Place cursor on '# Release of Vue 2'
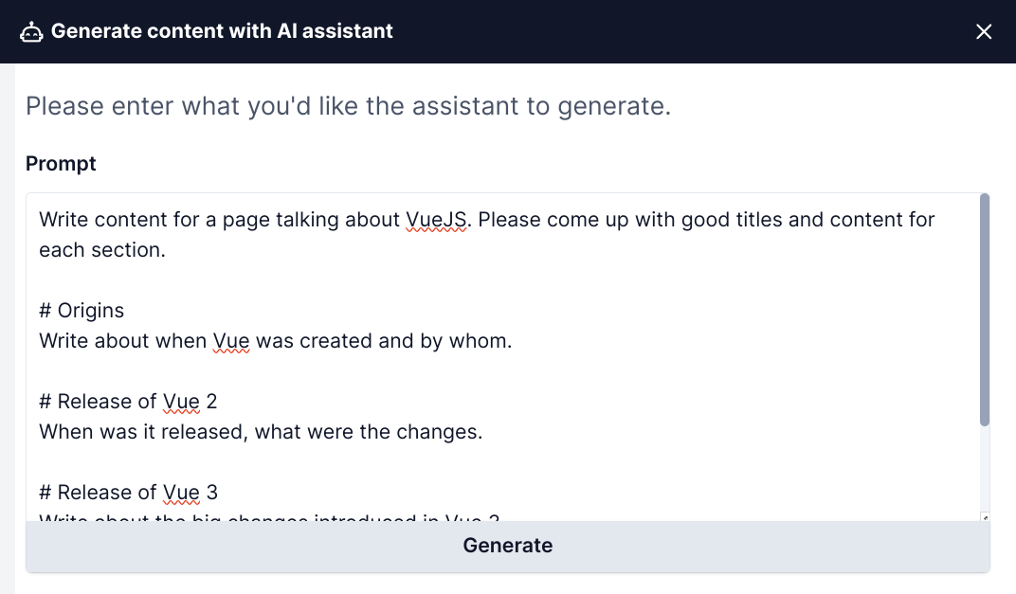Screen dimensions: 1016x594 [128, 402]
